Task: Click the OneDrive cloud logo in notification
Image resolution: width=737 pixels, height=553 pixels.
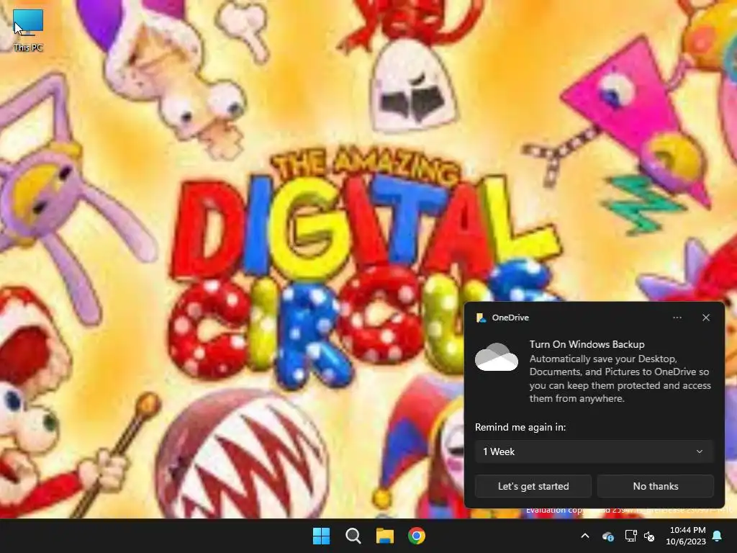Action: [x=497, y=357]
